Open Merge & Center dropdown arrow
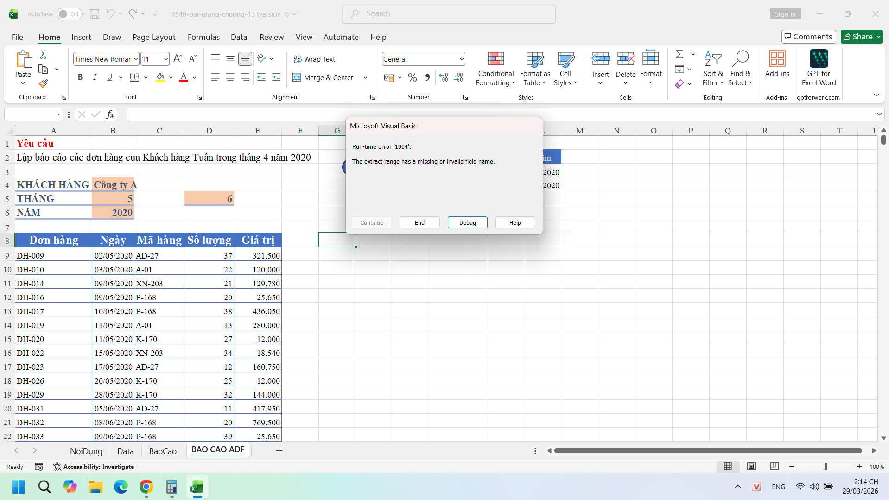The height and width of the screenshot is (500, 889). click(x=365, y=78)
